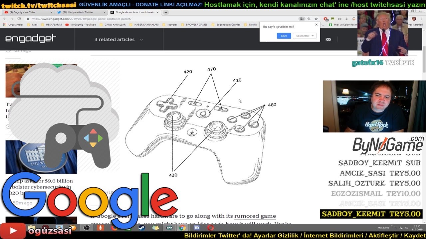Expand the 3 related articles dropdown
The width and height of the screenshot is (426, 239).
point(118,40)
